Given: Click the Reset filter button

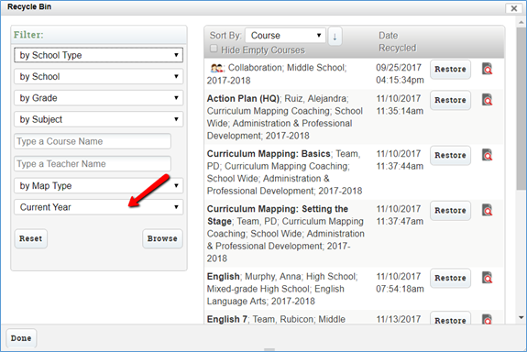Looking at the screenshot, I should coord(30,238).
